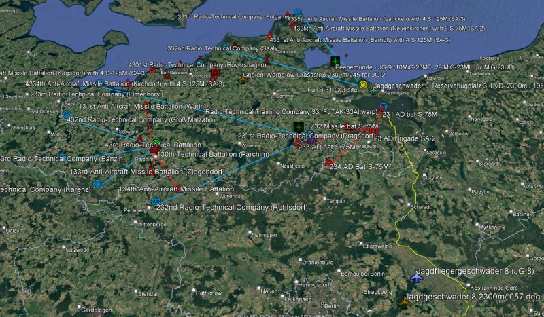Click the purple marker below Pragsdorf radar icon

311,141
